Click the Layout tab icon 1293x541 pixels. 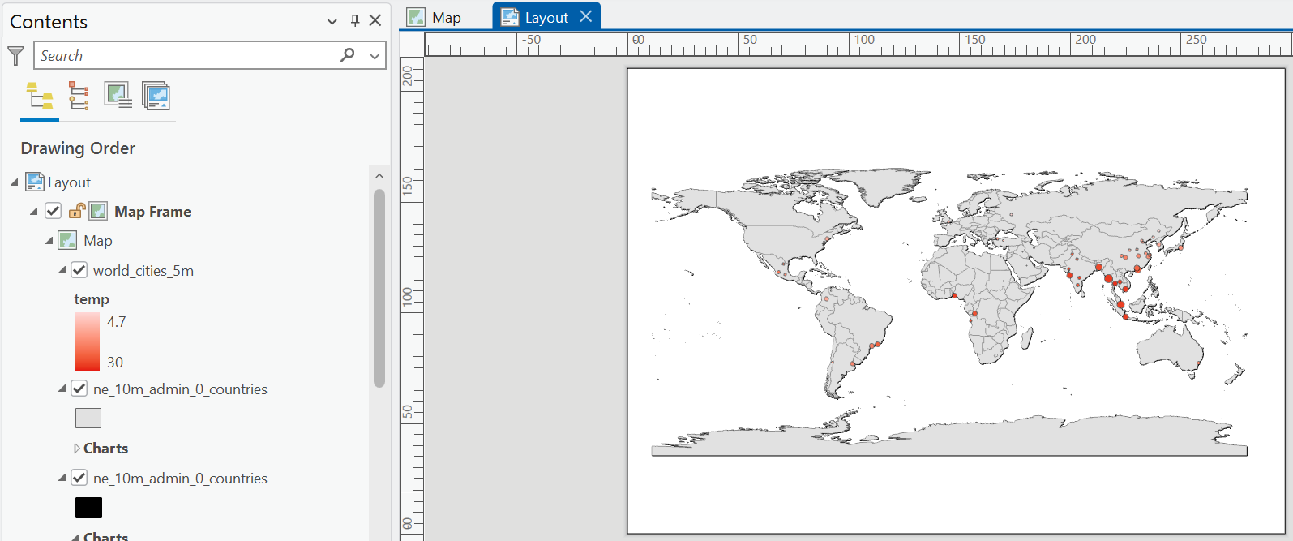(x=510, y=17)
